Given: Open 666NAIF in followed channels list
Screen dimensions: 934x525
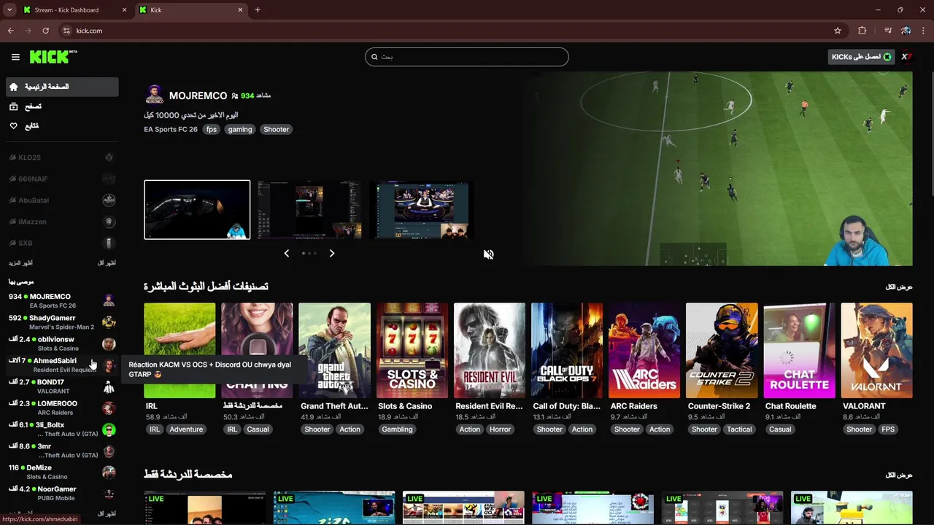Looking at the screenshot, I should (61, 179).
